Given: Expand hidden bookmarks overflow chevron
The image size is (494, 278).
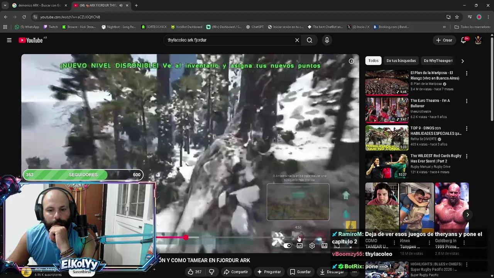Looking at the screenshot, I should [x=444, y=27].
